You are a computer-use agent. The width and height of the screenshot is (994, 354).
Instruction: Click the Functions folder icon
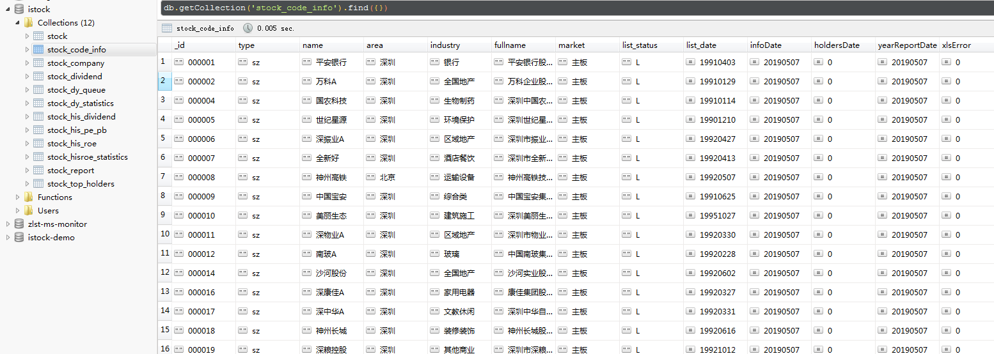(28, 197)
